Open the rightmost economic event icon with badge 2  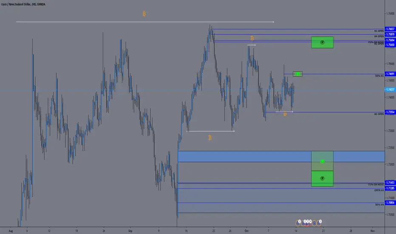319,223
